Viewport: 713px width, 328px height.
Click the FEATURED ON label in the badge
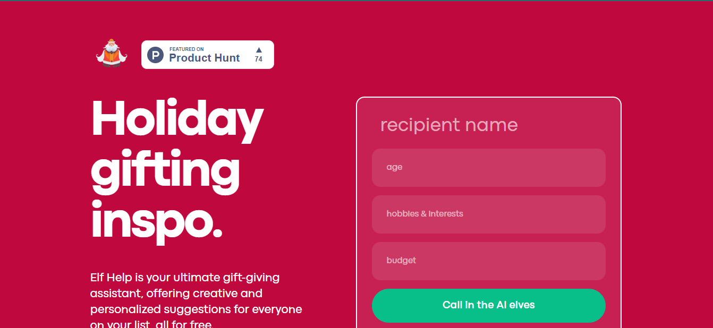186,49
